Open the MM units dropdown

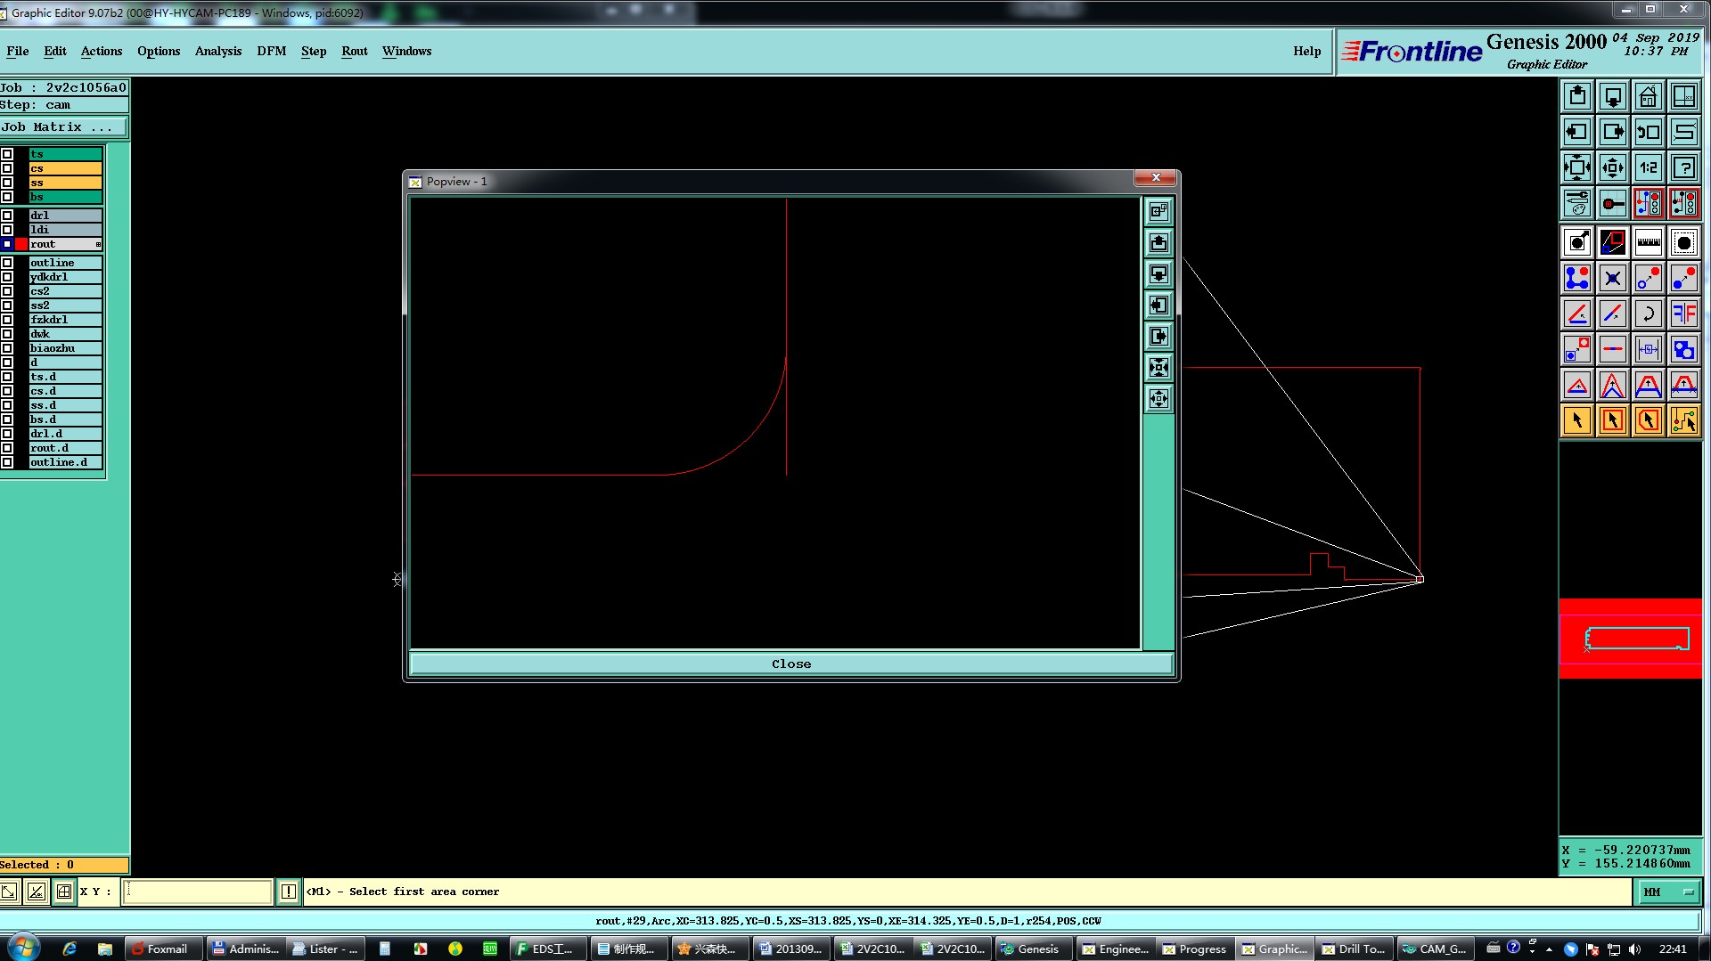[1667, 892]
